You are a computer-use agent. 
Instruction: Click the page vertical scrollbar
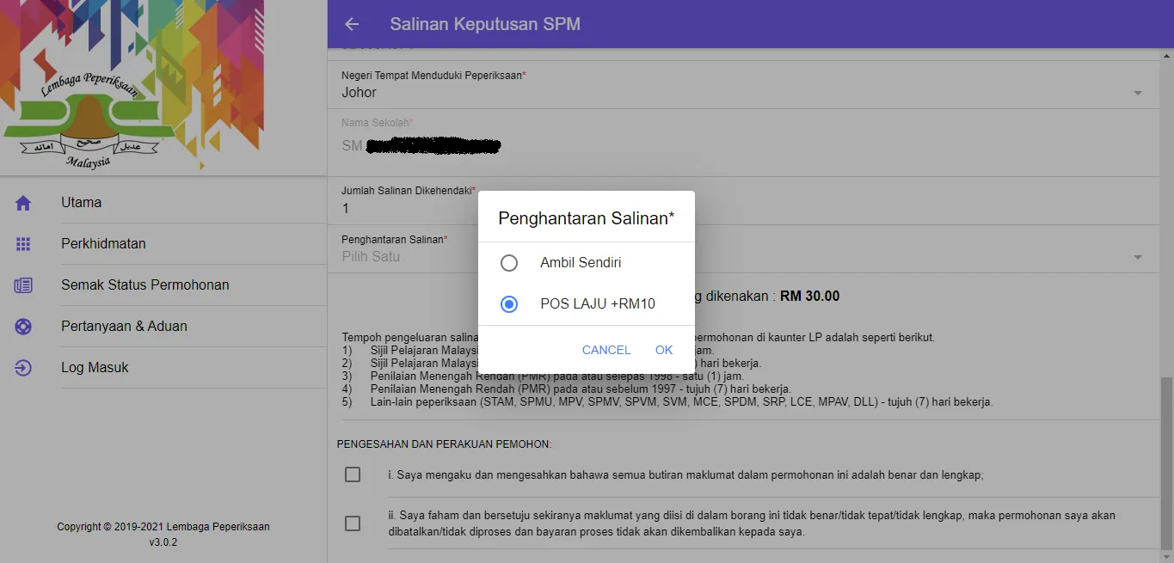pyautogui.click(x=1166, y=462)
